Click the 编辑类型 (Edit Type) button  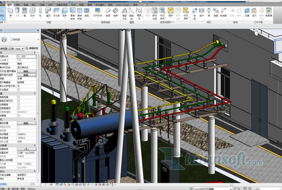(32, 48)
